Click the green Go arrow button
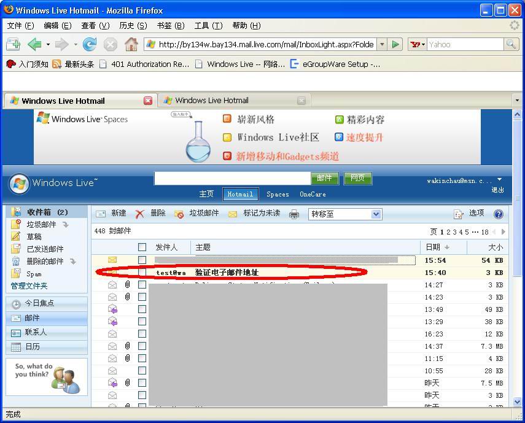The image size is (525, 423). pyautogui.click(x=395, y=44)
